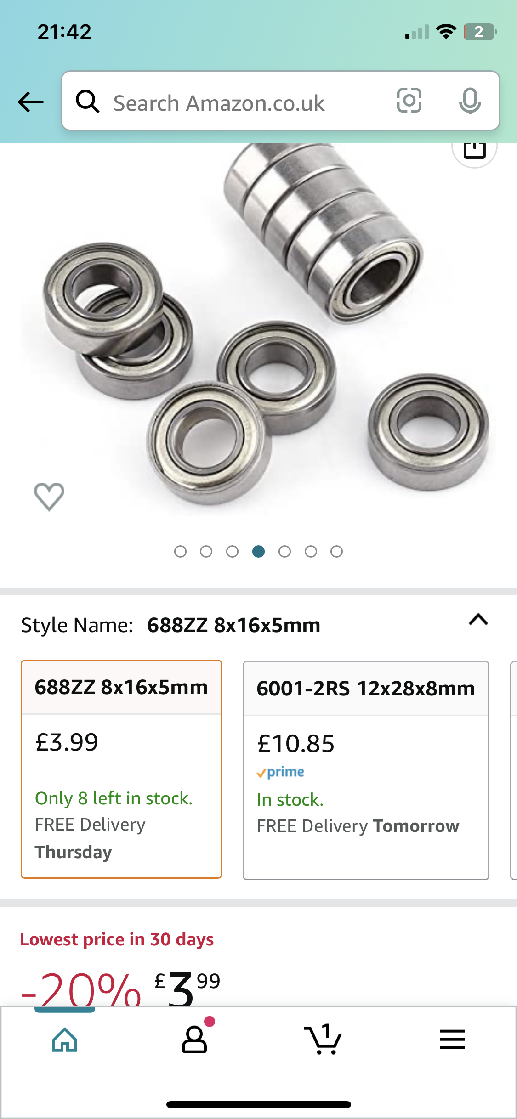Jump to last product image dot
This screenshot has height=1119, width=517.
point(337,551)
